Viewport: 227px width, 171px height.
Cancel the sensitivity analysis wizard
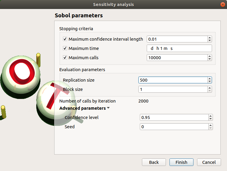pyautogui.click(x=209, y=162)
